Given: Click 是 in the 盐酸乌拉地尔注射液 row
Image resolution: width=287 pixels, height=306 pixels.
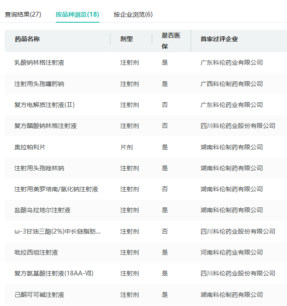Looking at the screenshot, I should pyautogui.click(x=165, y=210).
